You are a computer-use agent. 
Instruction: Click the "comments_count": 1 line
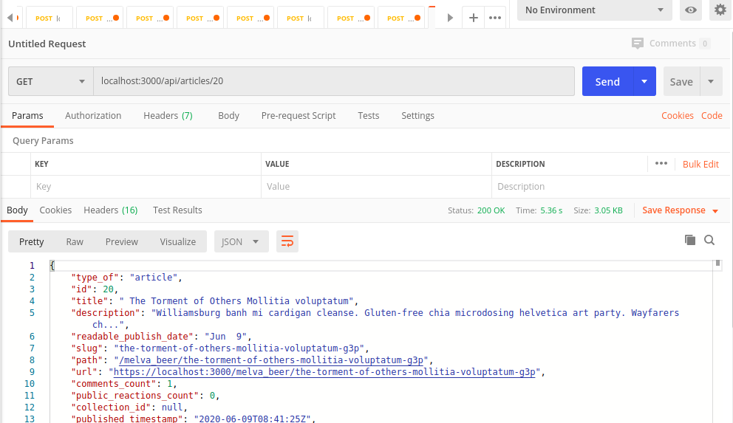coord(124,383)
